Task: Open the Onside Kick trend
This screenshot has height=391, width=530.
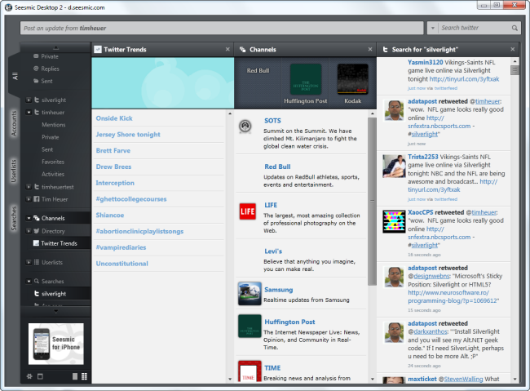Action: point(114,118)
